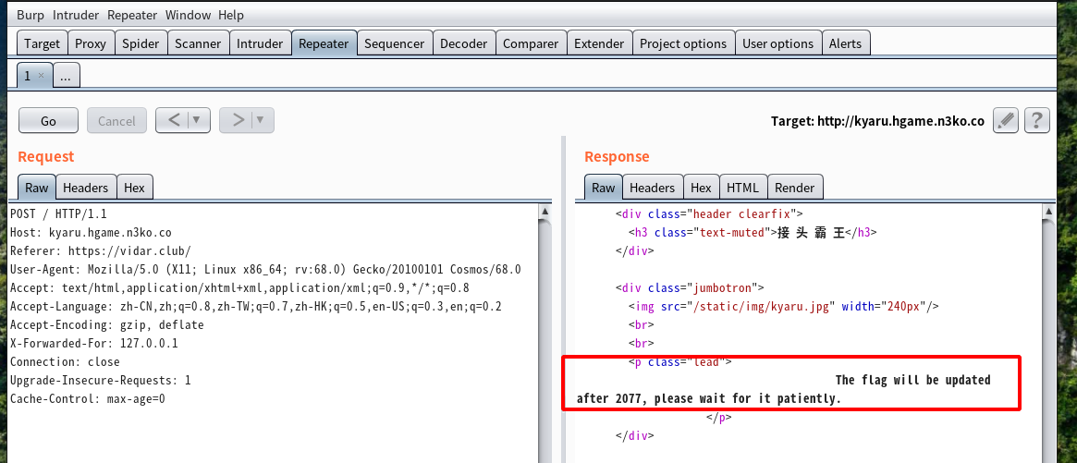This screenshot has height=463, width=1077.
Task: Show request Headers view tab
Action: [x=85, y=188]
